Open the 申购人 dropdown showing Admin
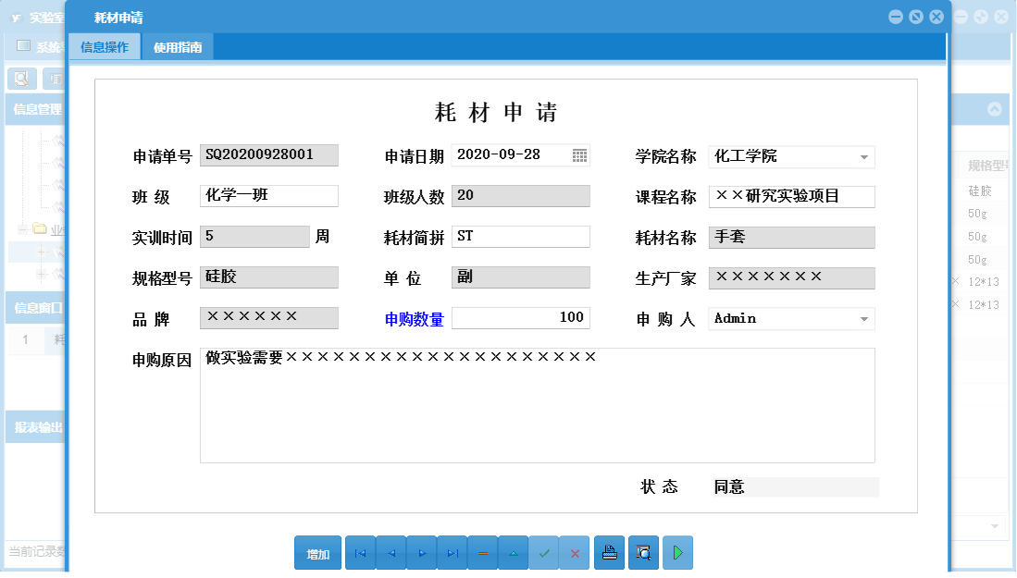Viewport: 1017px width, 578px height. [863, 318]
